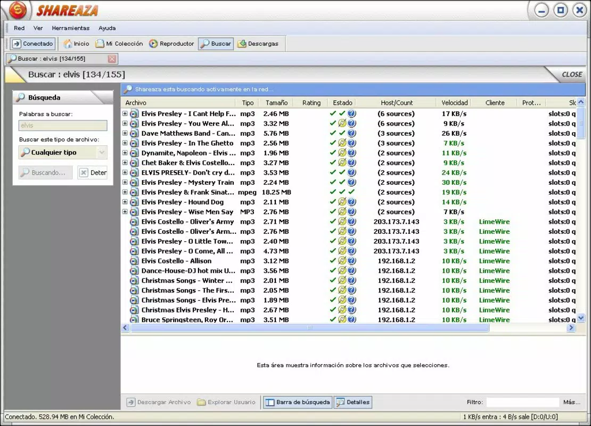Click the horizontal scrollbar thumb

click(309, 328)
